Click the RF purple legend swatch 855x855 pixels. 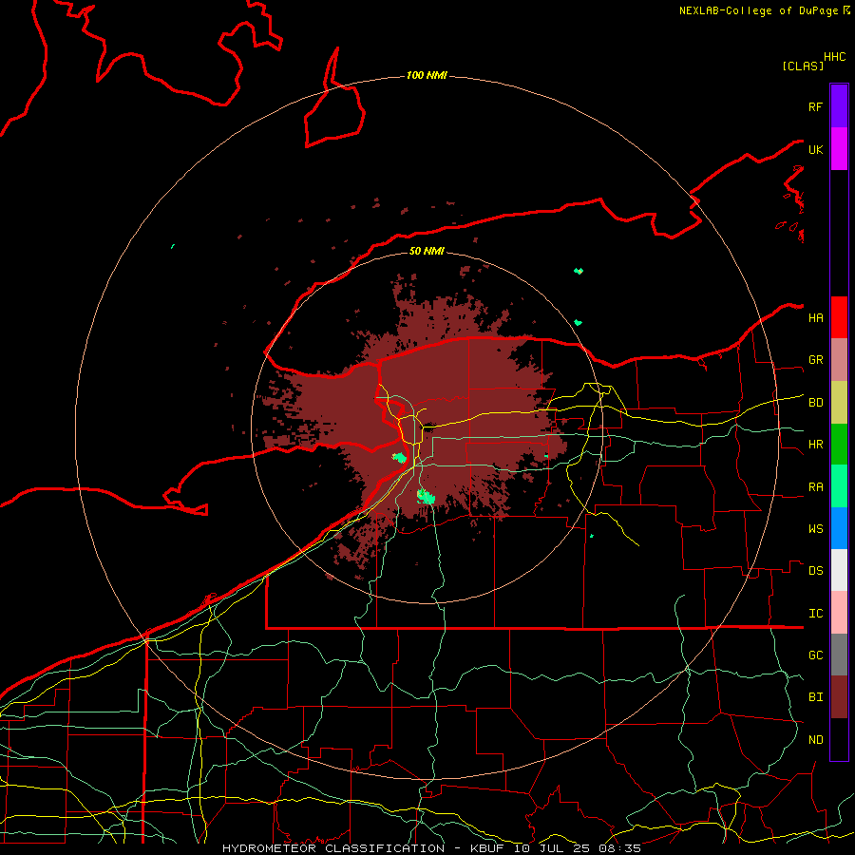point(839,106)
